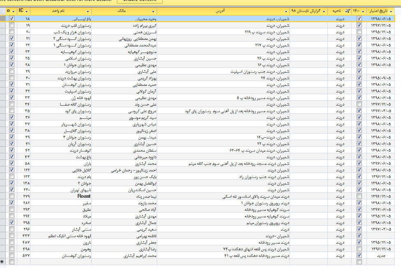Open the گزارش تابستان ۹۸ column dropdown arrow
401x268 pixels.
pos(324,11)
